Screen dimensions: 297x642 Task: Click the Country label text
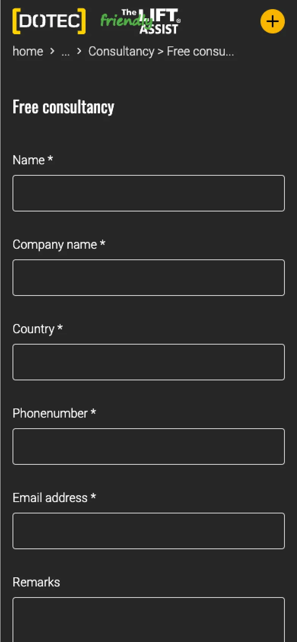33,329
